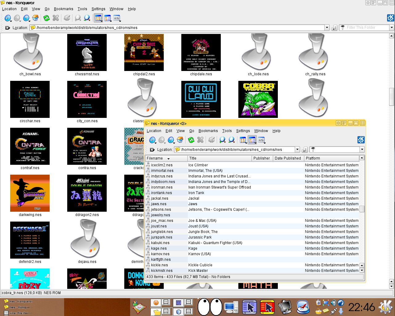
Task: Select darkwing.nes thumbnail in main window
Action: pyautogui.click(x=30, y=193)
